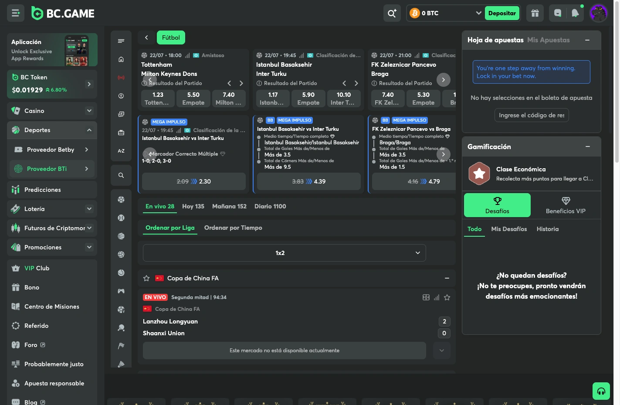Image resolution: width=620 pixels, height=405 pixels.
Task: Collapse the sportsbook side menu lines icon
Action: pos(121,41)
